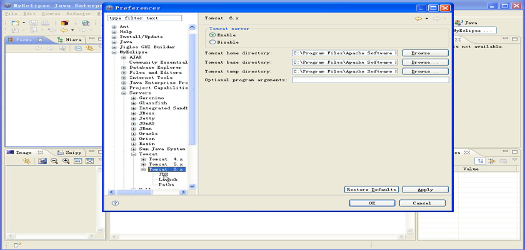Click the Optional program arguments field

tap(370, 80)
